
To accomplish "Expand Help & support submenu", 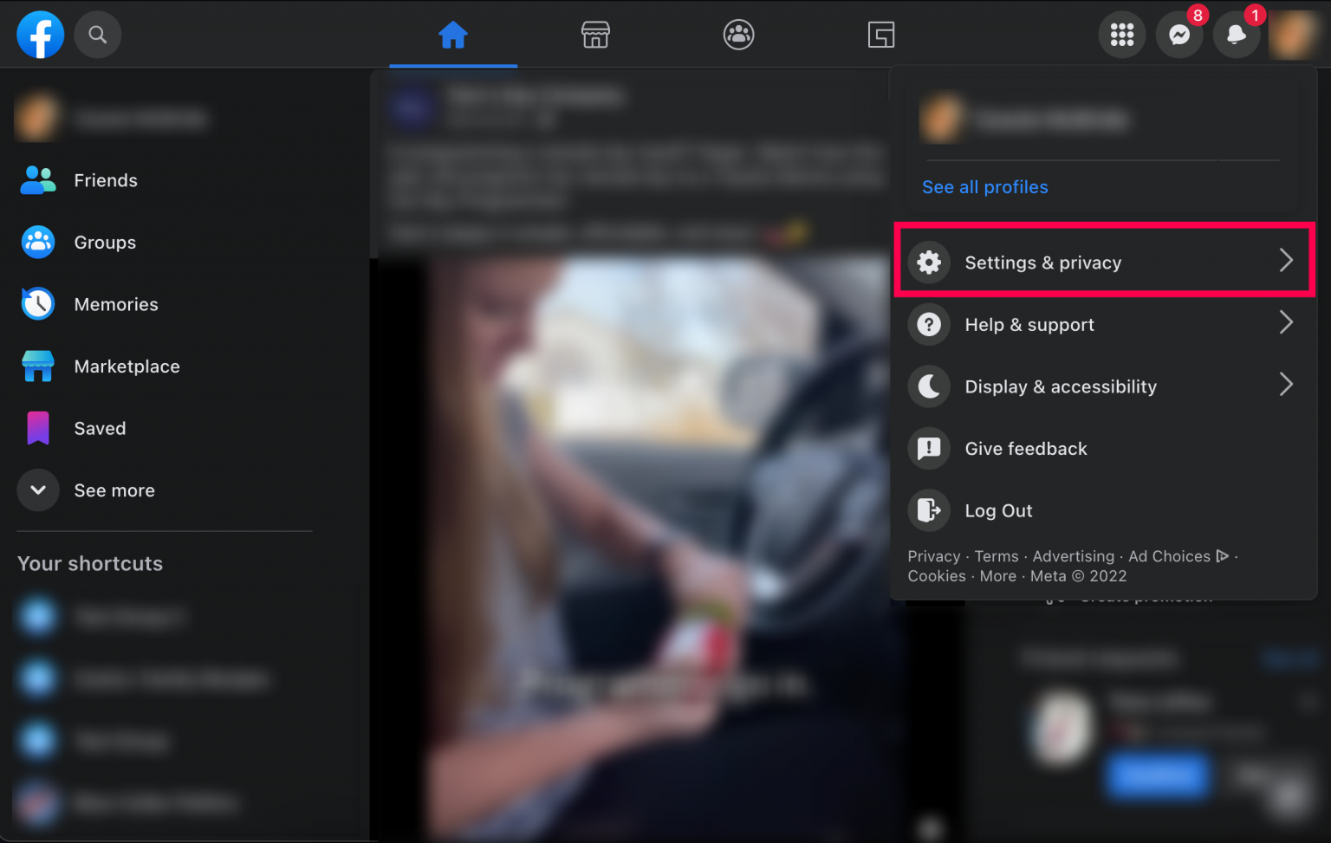I will tap(1029, 324).
